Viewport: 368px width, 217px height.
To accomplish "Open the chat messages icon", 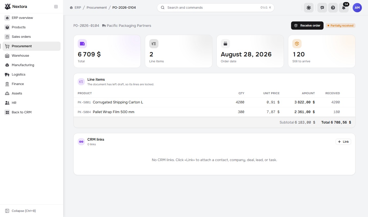I will tap(322, 8).
